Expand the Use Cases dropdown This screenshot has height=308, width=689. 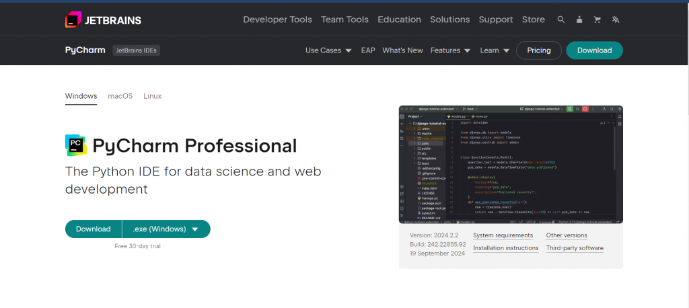pos(328,50)
